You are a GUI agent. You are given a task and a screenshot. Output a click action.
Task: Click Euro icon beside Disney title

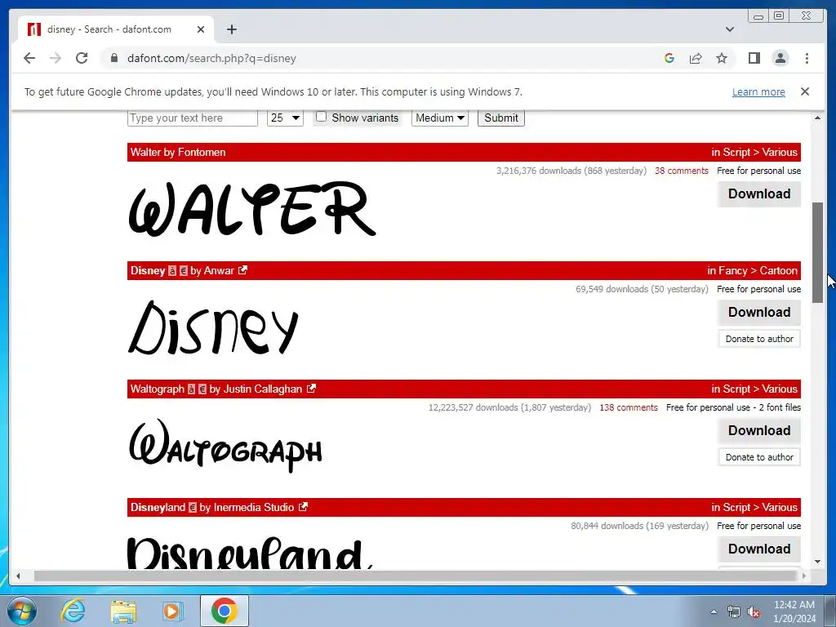pos(184,271)
